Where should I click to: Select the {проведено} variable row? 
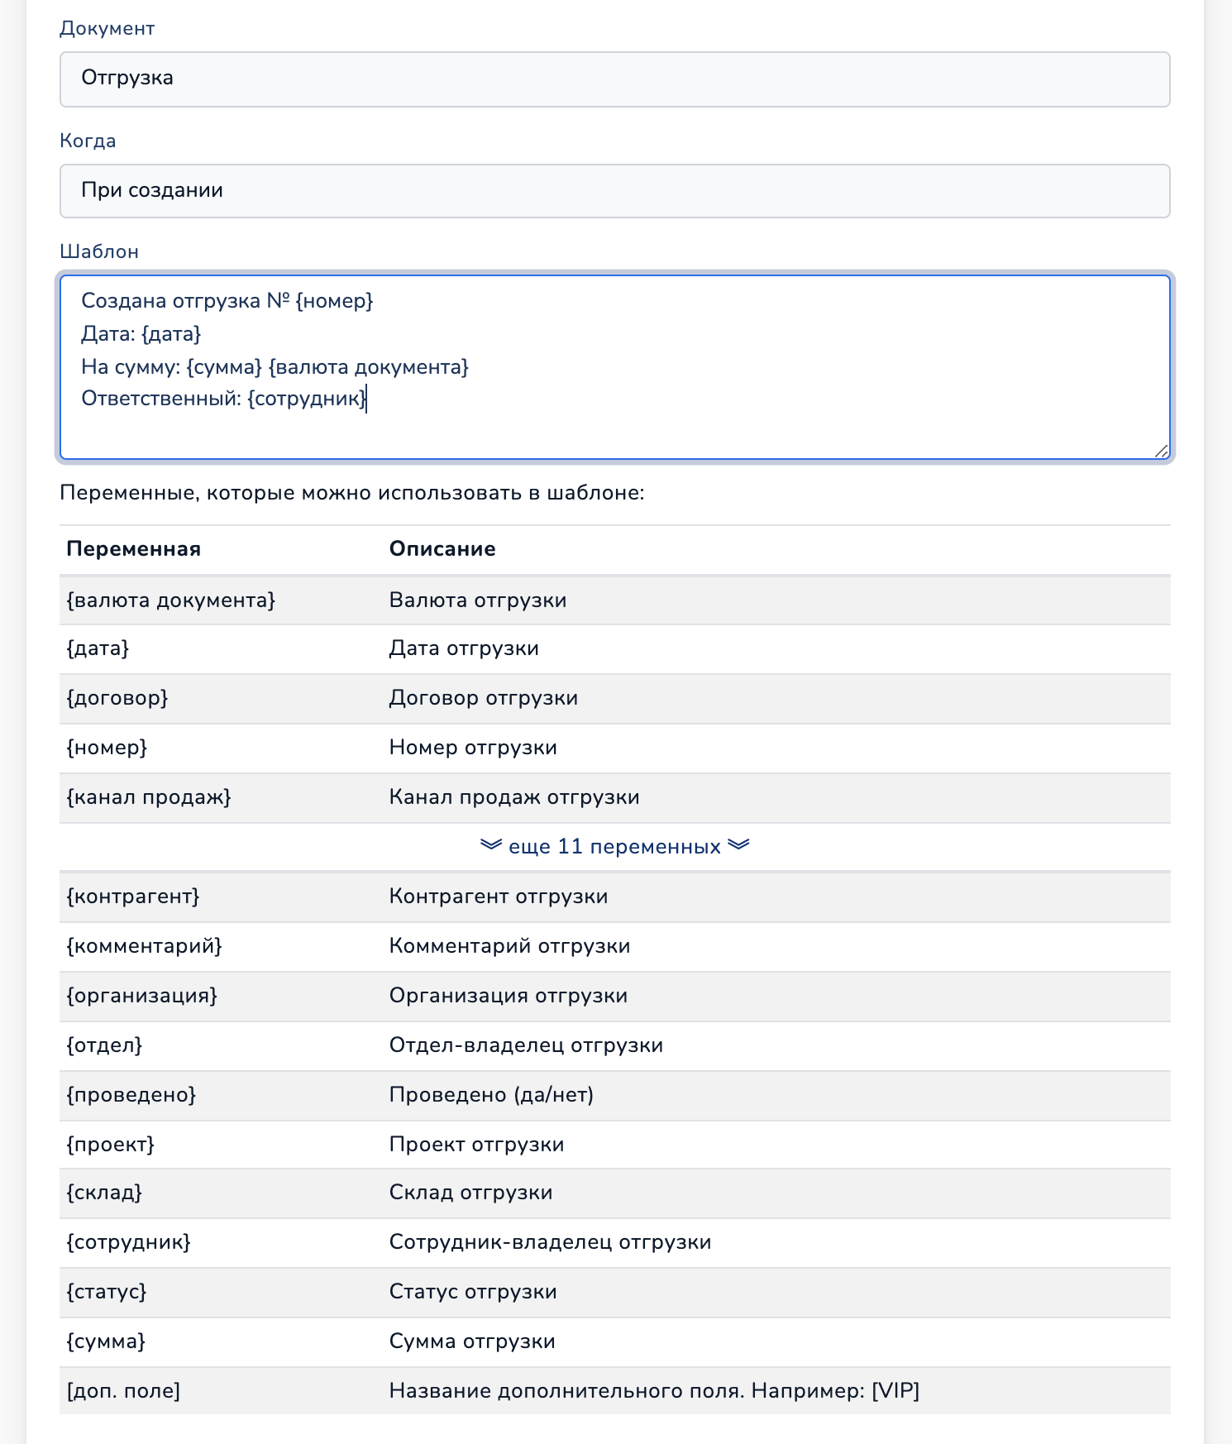(614, 1095)
